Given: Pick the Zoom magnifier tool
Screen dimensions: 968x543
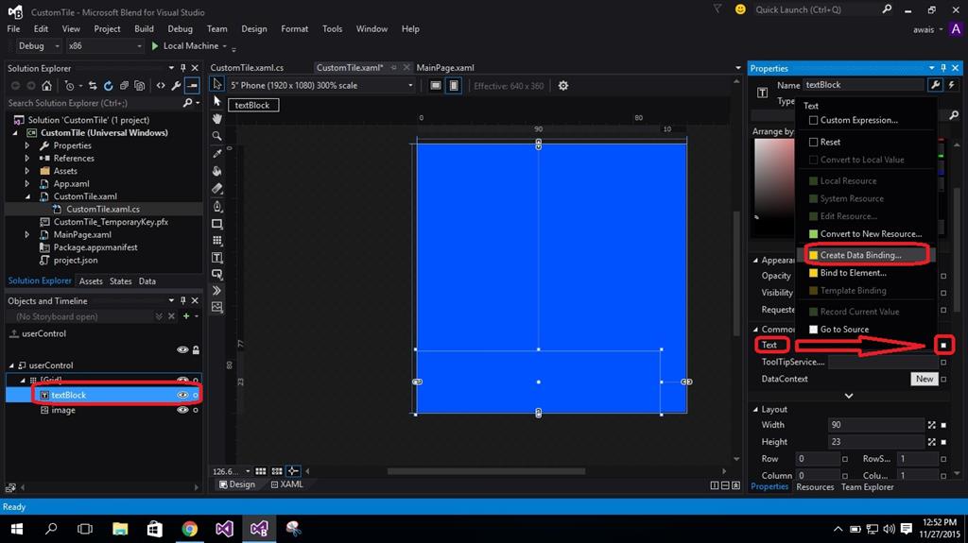Looking at the screenshot, I should [217, 136].
